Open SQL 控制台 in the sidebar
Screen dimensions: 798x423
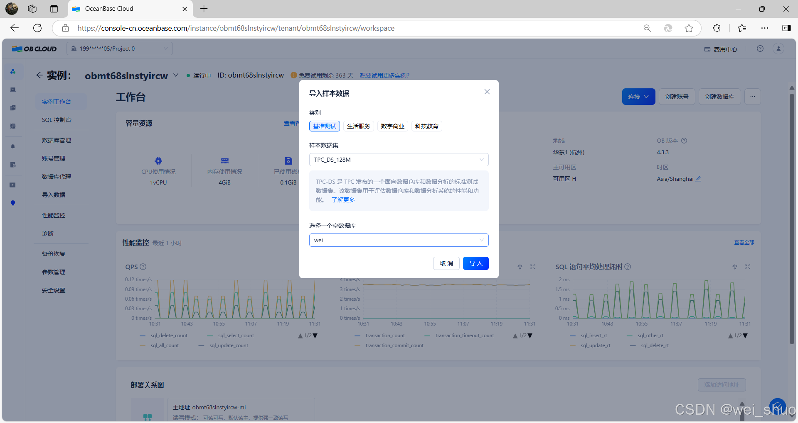(x=57, y=120)
